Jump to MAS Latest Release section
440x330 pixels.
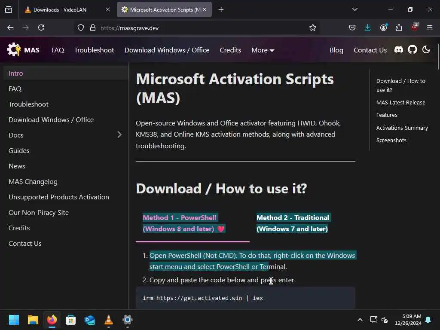[x=400, y=102]
